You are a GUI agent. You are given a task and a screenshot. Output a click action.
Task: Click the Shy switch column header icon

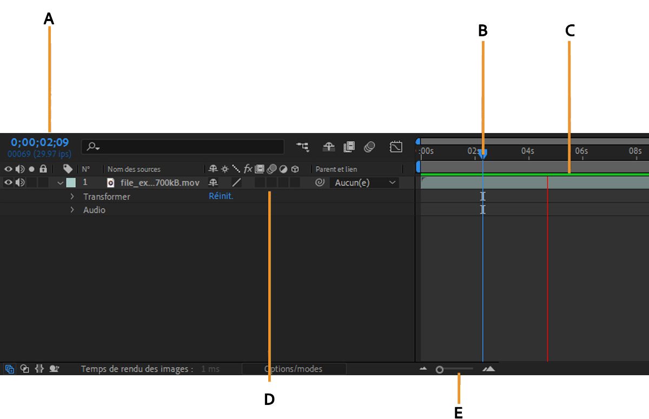tap(214, 169)
